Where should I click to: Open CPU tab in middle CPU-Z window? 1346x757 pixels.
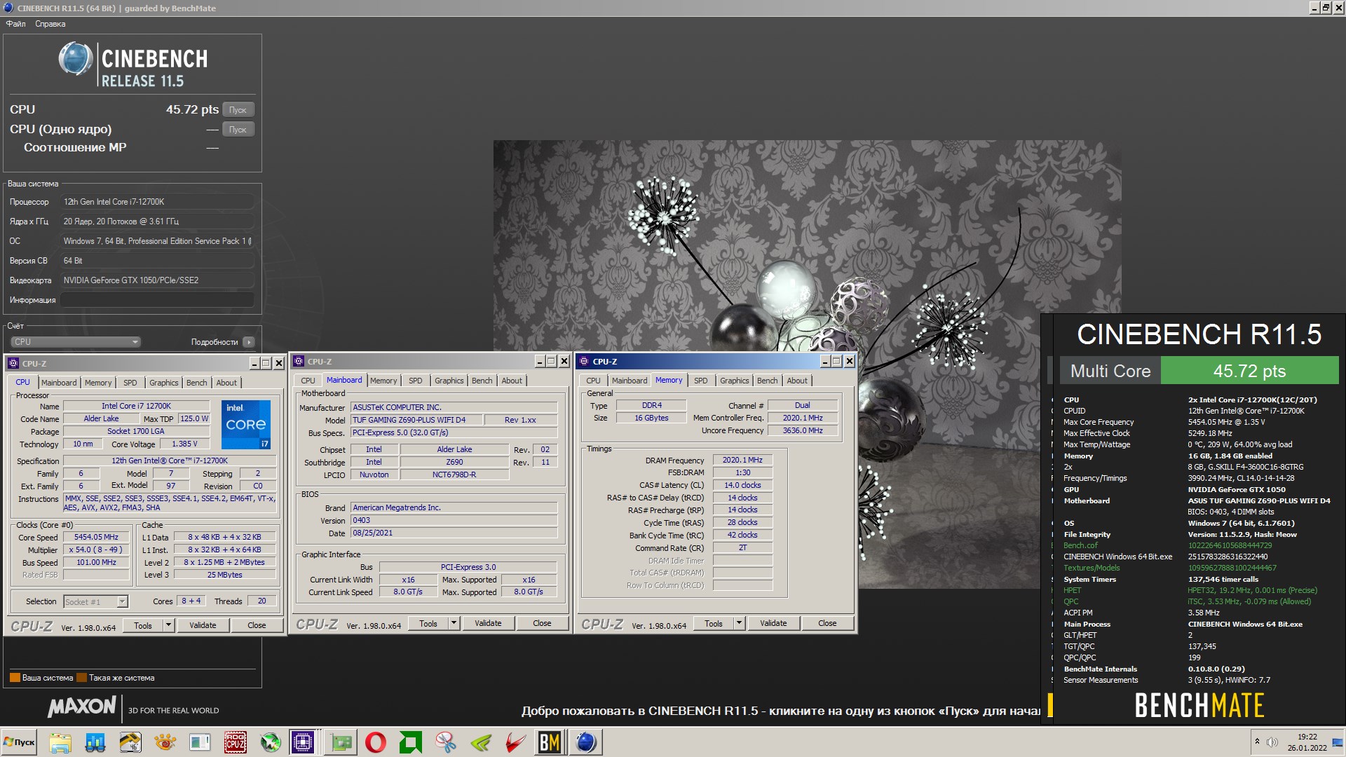[x=308, y=381]
